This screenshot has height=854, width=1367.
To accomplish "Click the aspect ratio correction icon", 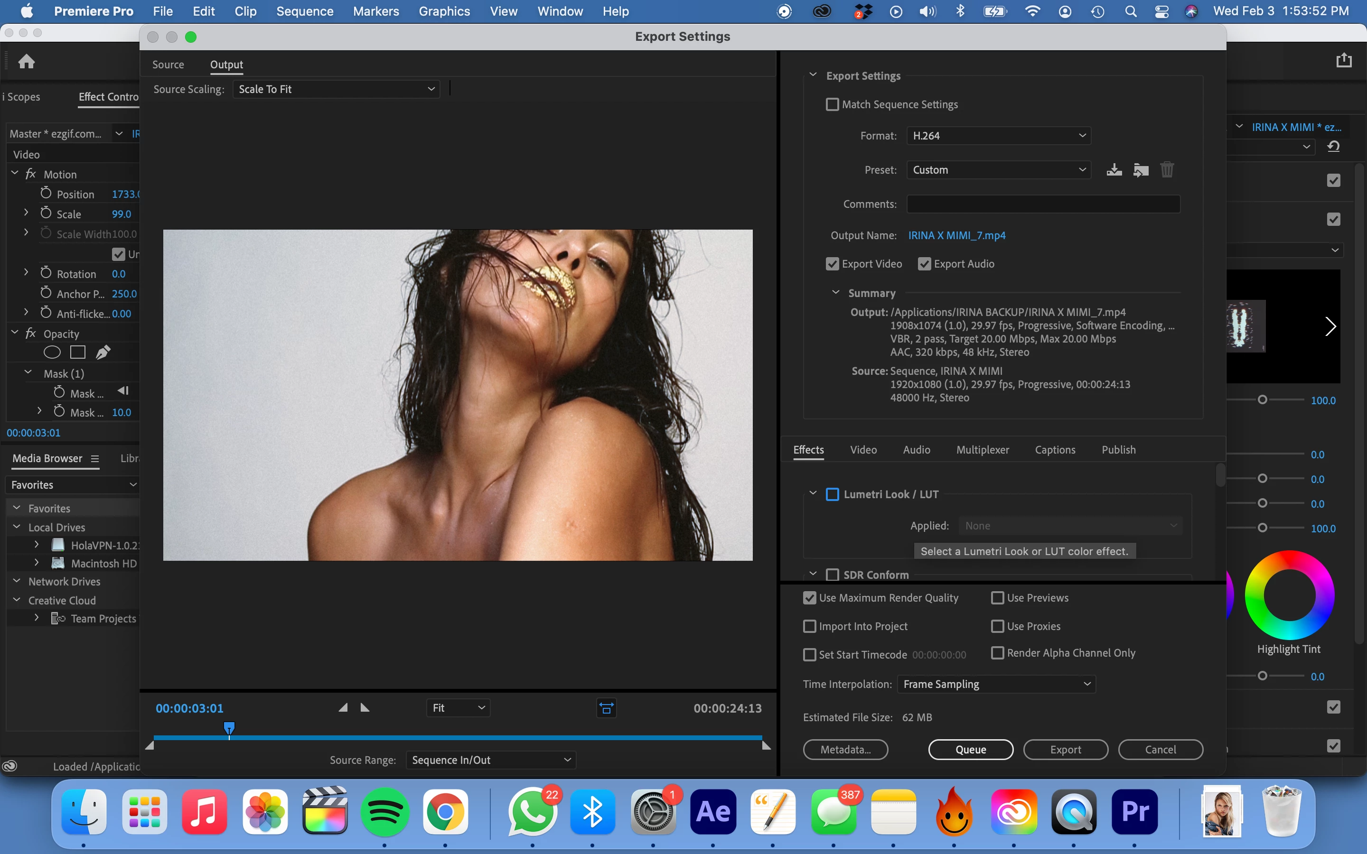I will (x=606, y=708).
